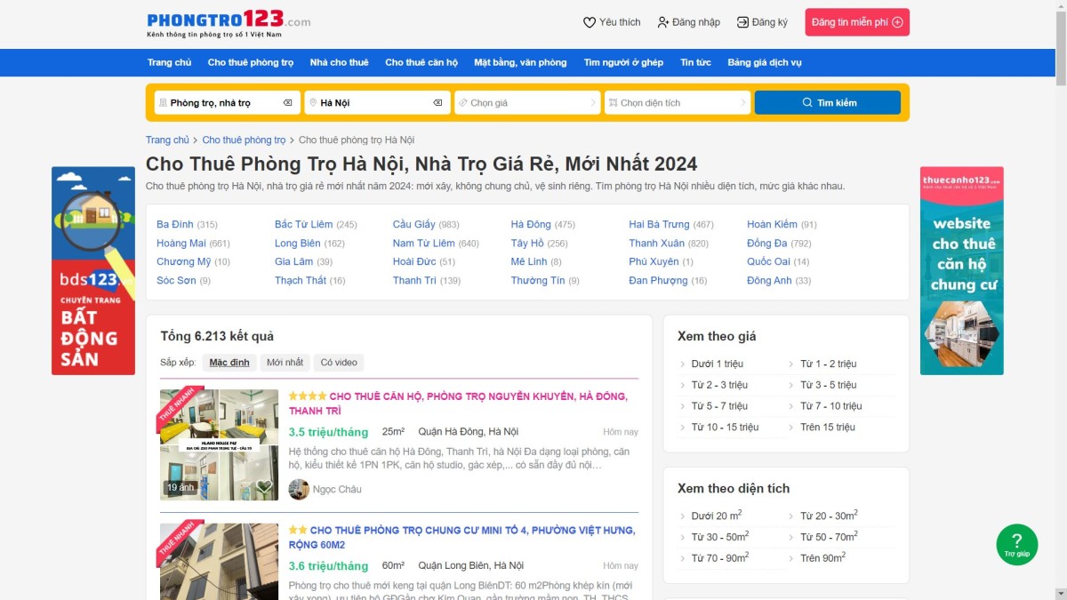The height and width of the screenshot is (600, 1067).
Task: Open the Tây Hồ district link
Action: click(527, 244)
